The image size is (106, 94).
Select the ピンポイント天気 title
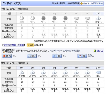11,3
